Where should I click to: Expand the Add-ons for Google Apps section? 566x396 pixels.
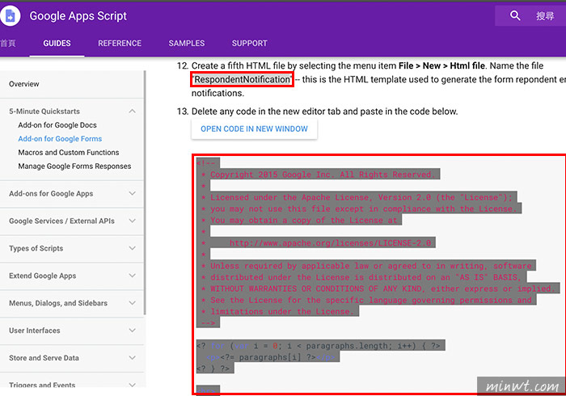(132, 194)
